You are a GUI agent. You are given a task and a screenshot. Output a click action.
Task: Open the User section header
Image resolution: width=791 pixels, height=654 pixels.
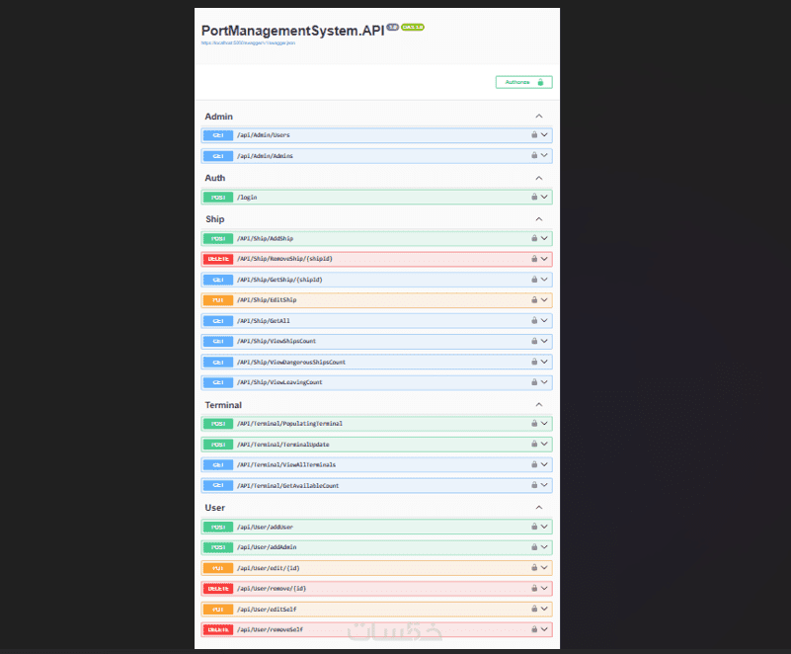point(215,508)
